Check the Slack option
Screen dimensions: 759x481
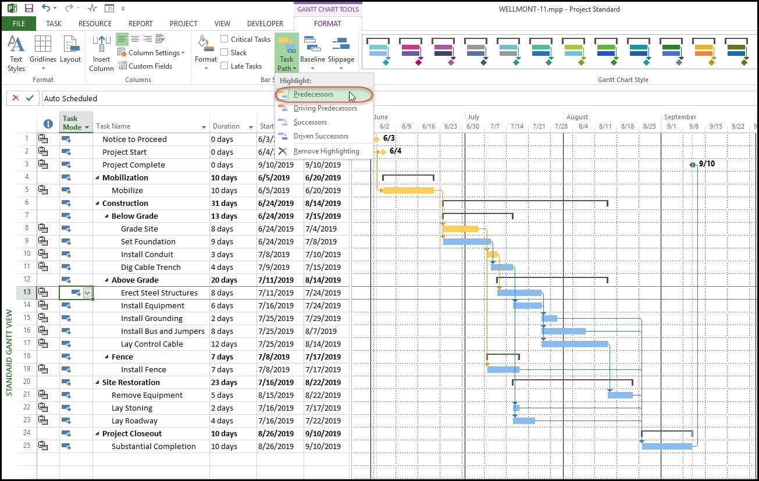point(223,52)
